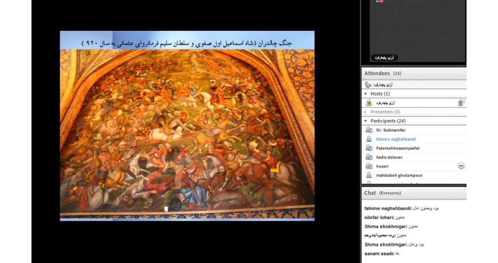Click the Chat (Everyone) pod header
Viewport: 498px width, 263px height.
tap(414, 193)
